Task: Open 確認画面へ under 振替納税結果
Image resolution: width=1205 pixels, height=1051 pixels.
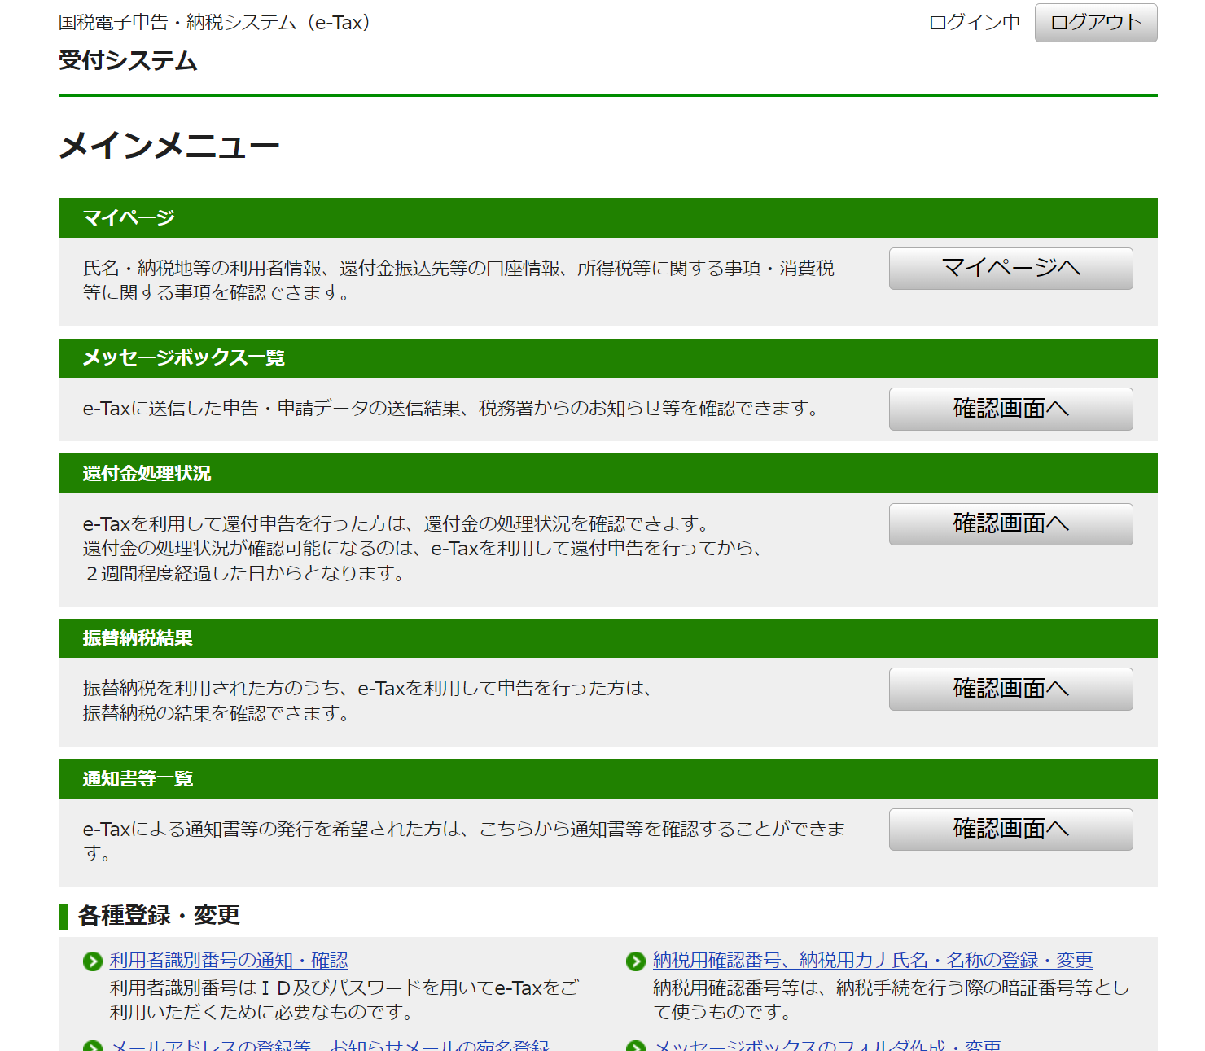Action: [x=1010, y=689]
